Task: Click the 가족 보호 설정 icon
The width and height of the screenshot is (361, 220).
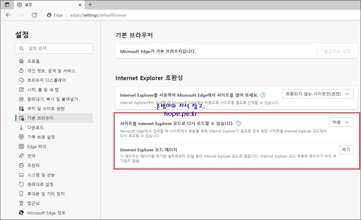Action: pyautogui.click(x=21, y=137)
